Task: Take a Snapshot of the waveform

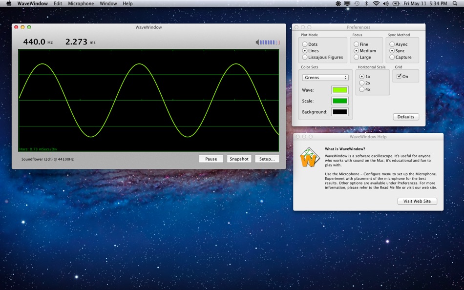Action: (239, 159)
